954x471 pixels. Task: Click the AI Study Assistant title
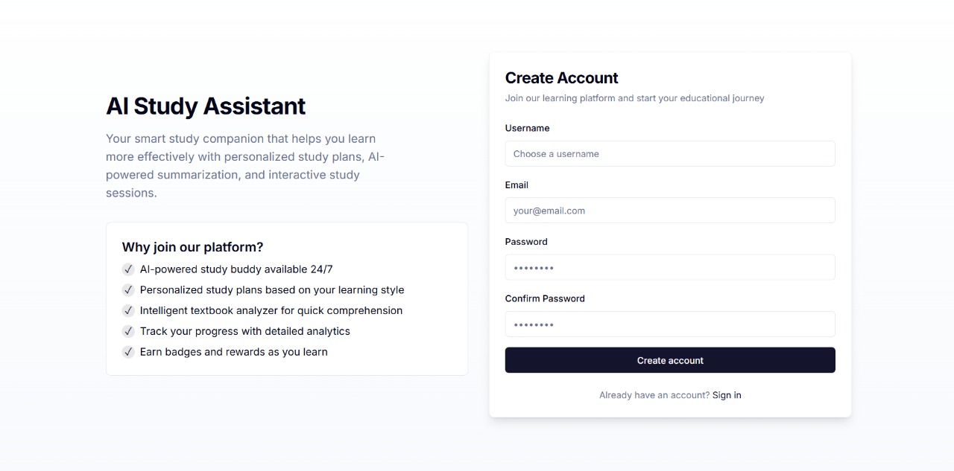[206, 106]
